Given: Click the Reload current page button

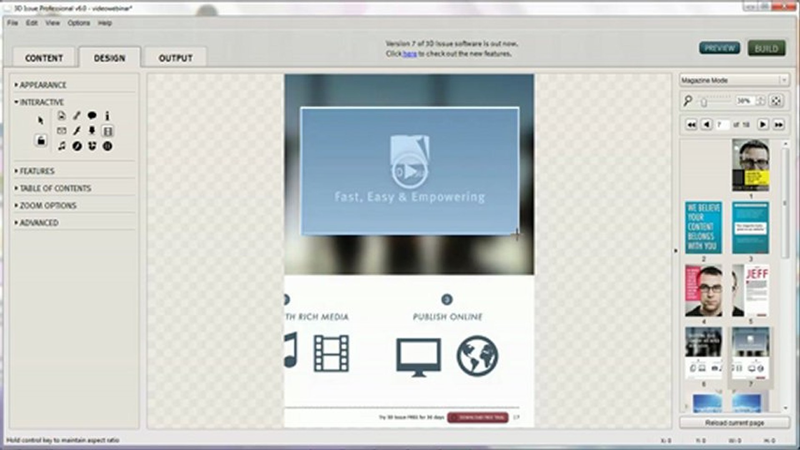Looking at the screenshot, I should 735,422.
